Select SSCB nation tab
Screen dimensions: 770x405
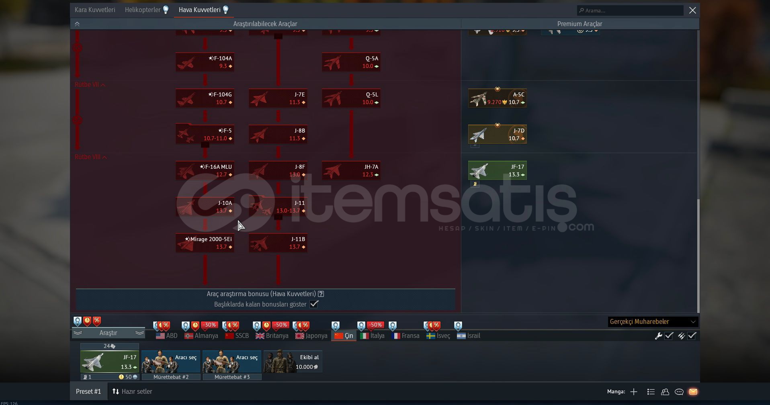237,336
